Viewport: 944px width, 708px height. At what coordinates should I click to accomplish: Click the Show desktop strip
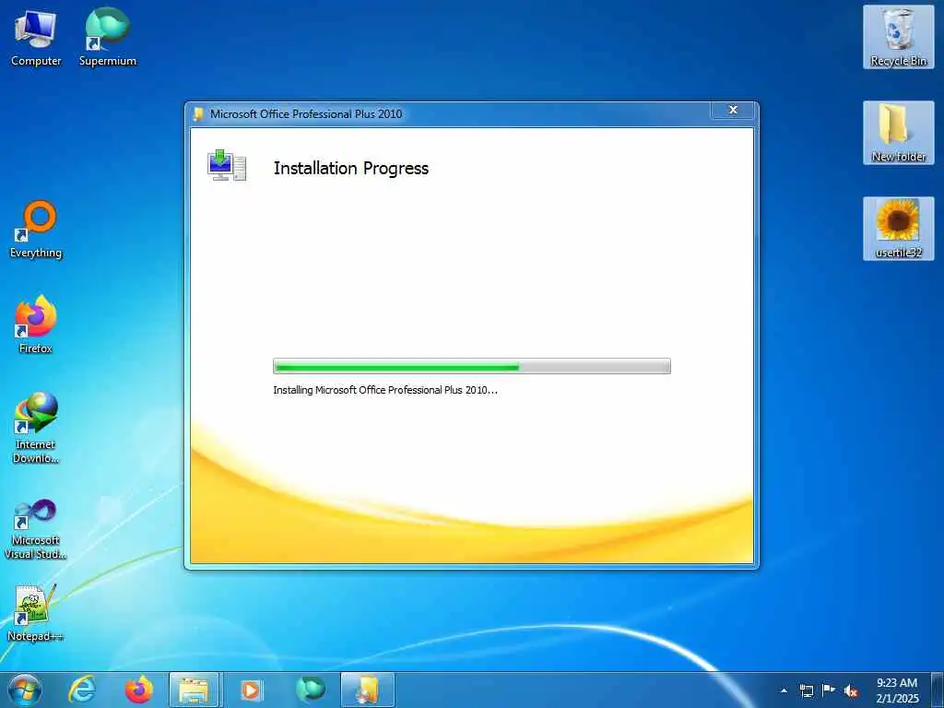(x=938, y=690)
